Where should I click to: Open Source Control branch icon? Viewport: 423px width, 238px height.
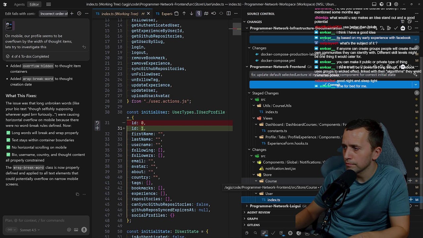click(264, 233)
